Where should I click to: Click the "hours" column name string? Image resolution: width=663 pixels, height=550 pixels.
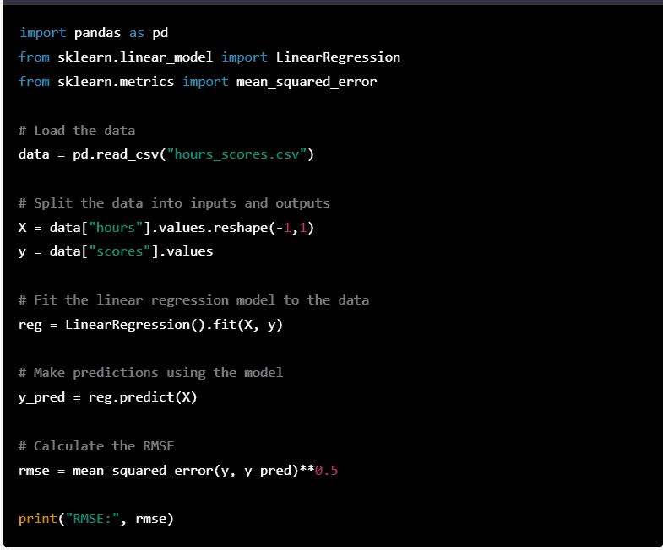116,228
